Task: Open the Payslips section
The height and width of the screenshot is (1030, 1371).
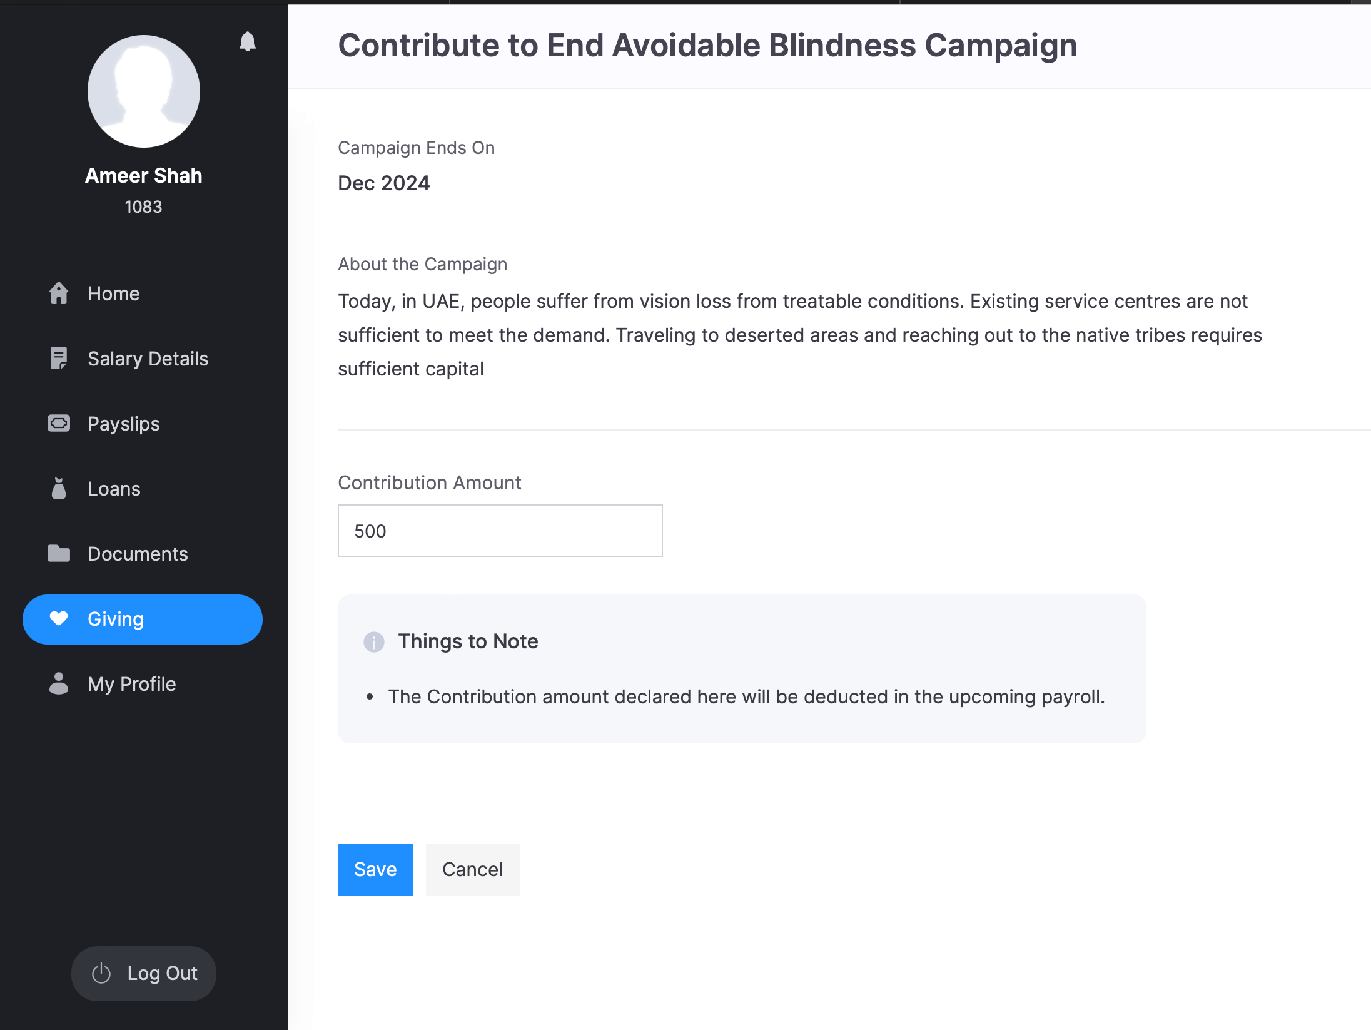Action: point(124,424)
